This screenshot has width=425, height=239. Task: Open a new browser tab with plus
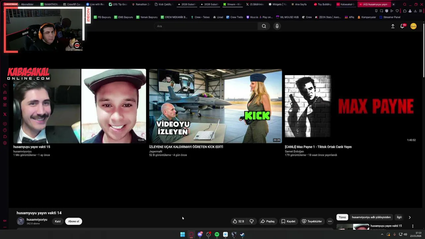click(x=393, y=4)
